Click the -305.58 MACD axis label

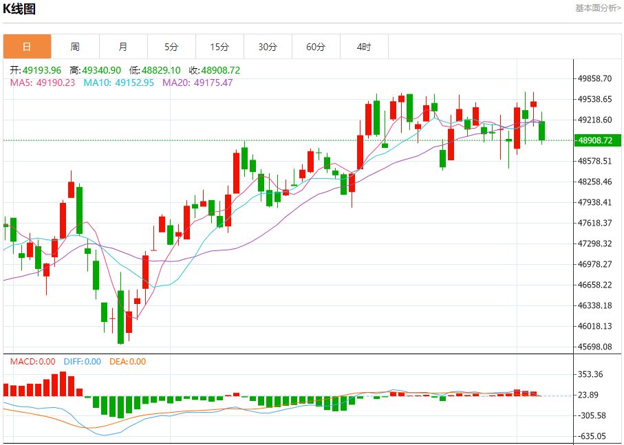pyautogui.click(x=592, y=415)
